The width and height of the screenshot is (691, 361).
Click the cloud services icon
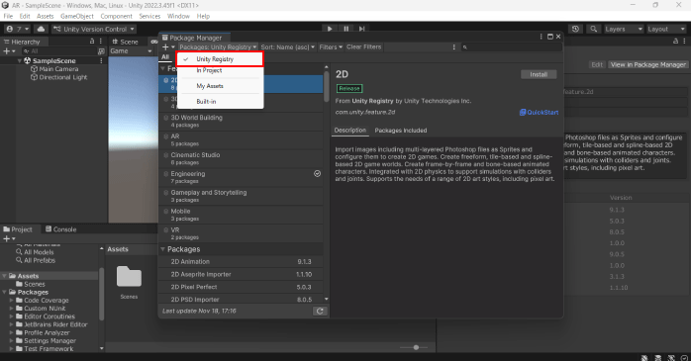(41, 29)
